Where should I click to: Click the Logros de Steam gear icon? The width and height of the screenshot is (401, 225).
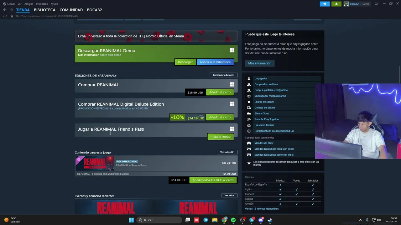coord(249,102)
